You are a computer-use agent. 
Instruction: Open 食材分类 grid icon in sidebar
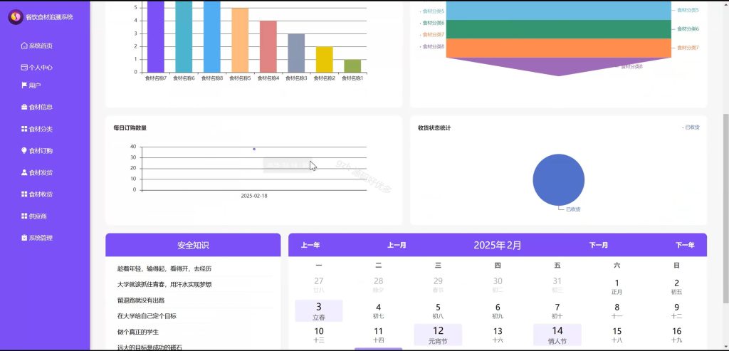24,129
